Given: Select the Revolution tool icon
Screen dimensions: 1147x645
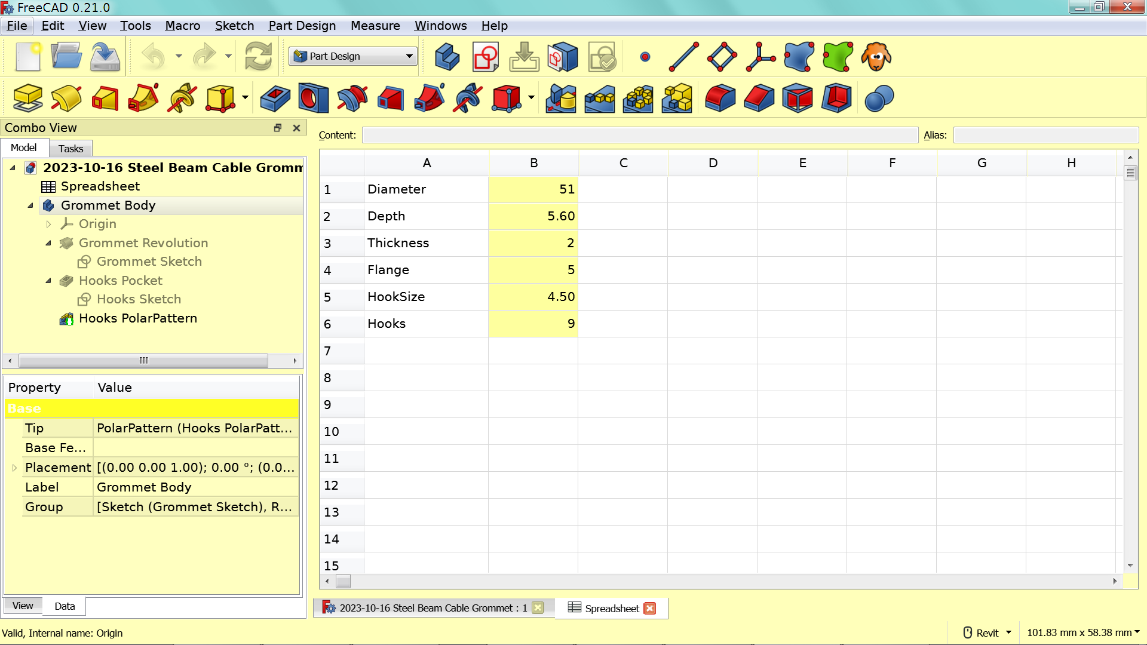Looking at the screenshot, I should click(x=66, y=98).
